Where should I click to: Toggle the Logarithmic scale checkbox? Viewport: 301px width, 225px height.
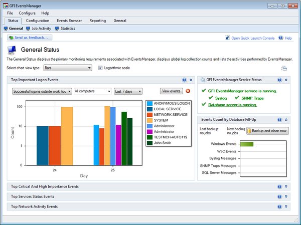coord(100,68)
